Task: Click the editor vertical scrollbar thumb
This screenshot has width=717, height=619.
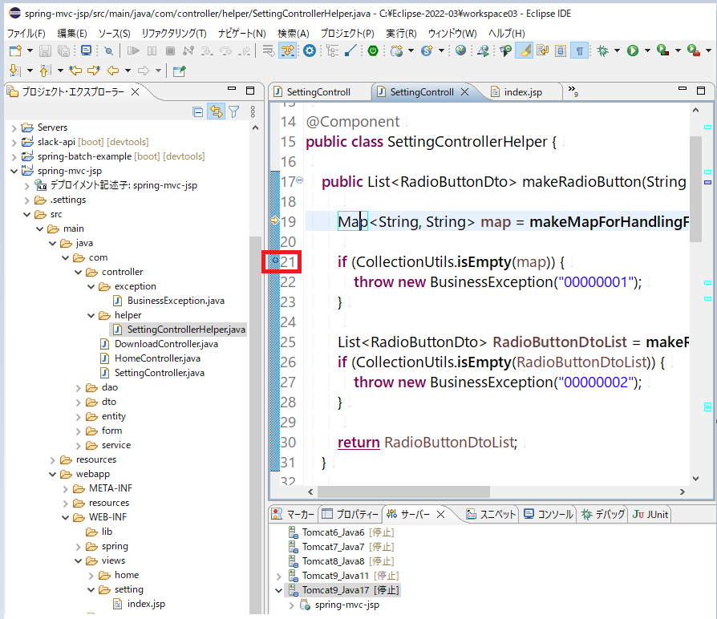Action: [x=695, y=188]
